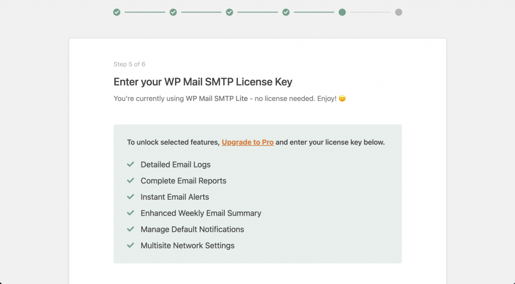The image size is (515, 284).
Task: Click checkmark next to Complete Email Reports
Action: tap(131, 181)
